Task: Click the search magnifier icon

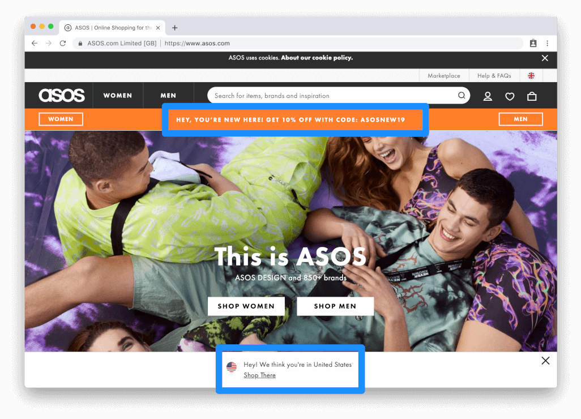Action: click(462, 96)
